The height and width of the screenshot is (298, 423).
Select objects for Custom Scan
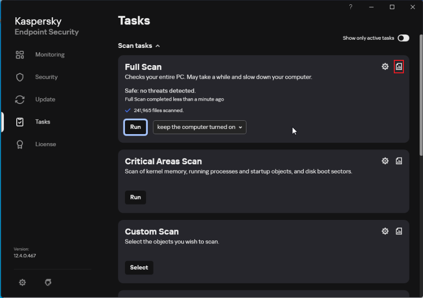139,267
